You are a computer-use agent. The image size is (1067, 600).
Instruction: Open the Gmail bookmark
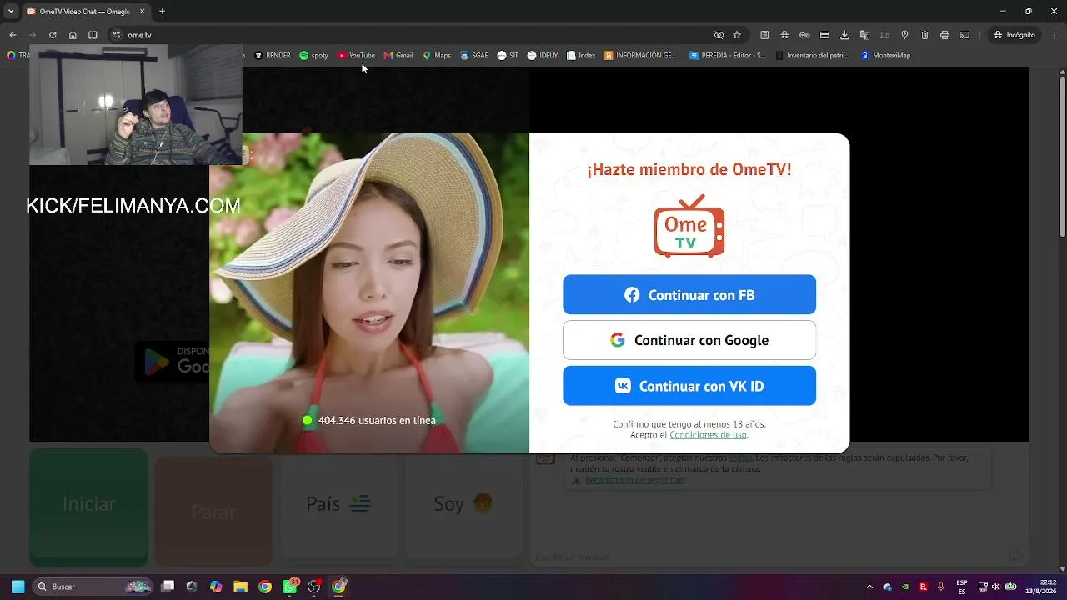point(398,56)
